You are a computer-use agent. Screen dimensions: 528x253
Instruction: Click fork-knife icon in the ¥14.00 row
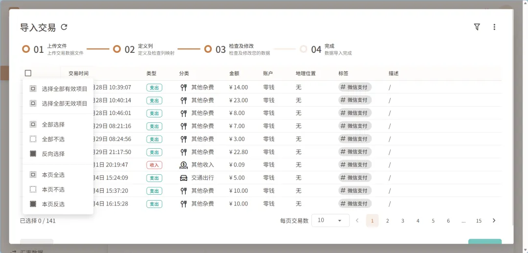(x=183, y=88)
